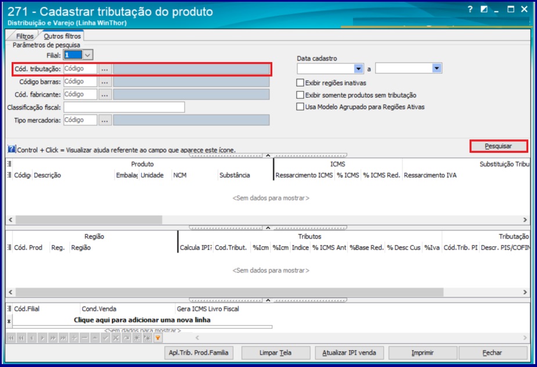Jump to next page of records
Viewport: 537px width, 367px height.
point(53,338)
